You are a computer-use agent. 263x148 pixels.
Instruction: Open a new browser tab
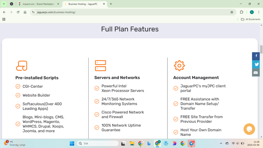111,4
